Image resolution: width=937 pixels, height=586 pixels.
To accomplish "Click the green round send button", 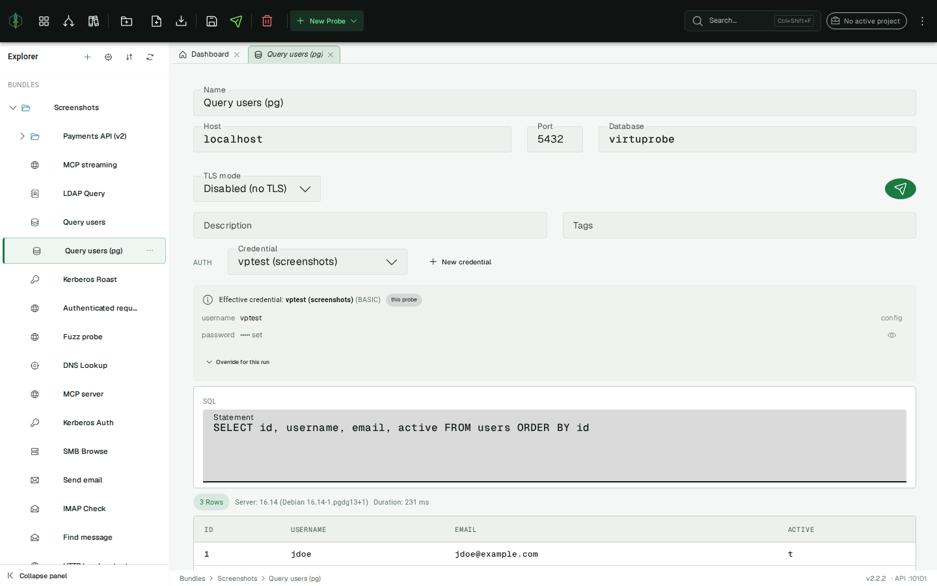I will click(901, 189).
